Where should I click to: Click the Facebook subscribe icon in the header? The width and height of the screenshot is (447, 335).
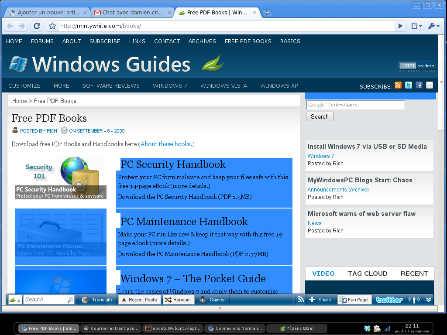419,85
